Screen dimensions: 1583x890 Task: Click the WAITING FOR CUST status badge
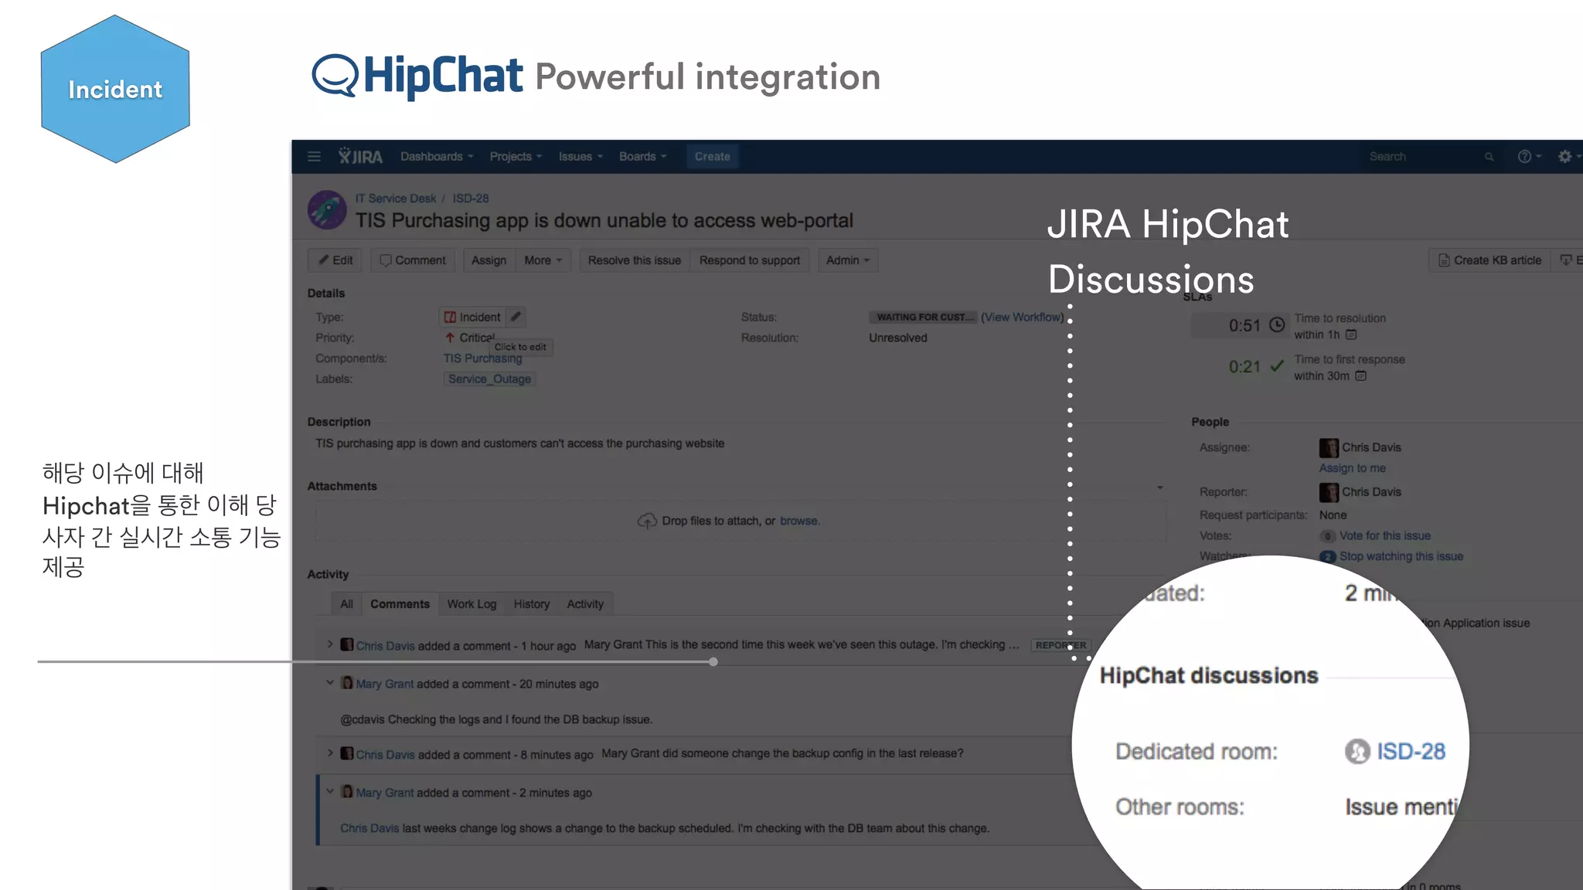click(923, 317)
